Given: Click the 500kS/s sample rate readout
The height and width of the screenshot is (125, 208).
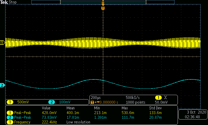Looking at the screenshot, I should click(133, 98).
